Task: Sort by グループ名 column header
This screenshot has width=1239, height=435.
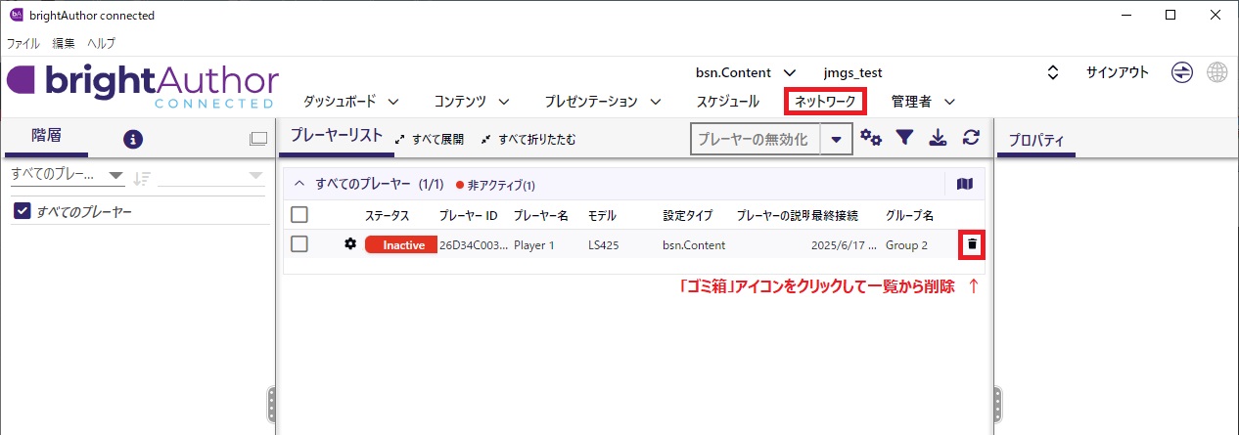Action: (x=910, y=215)
